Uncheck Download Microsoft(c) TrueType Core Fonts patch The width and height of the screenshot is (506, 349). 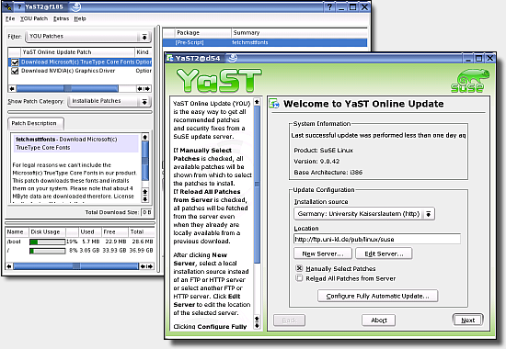[15, 62]
